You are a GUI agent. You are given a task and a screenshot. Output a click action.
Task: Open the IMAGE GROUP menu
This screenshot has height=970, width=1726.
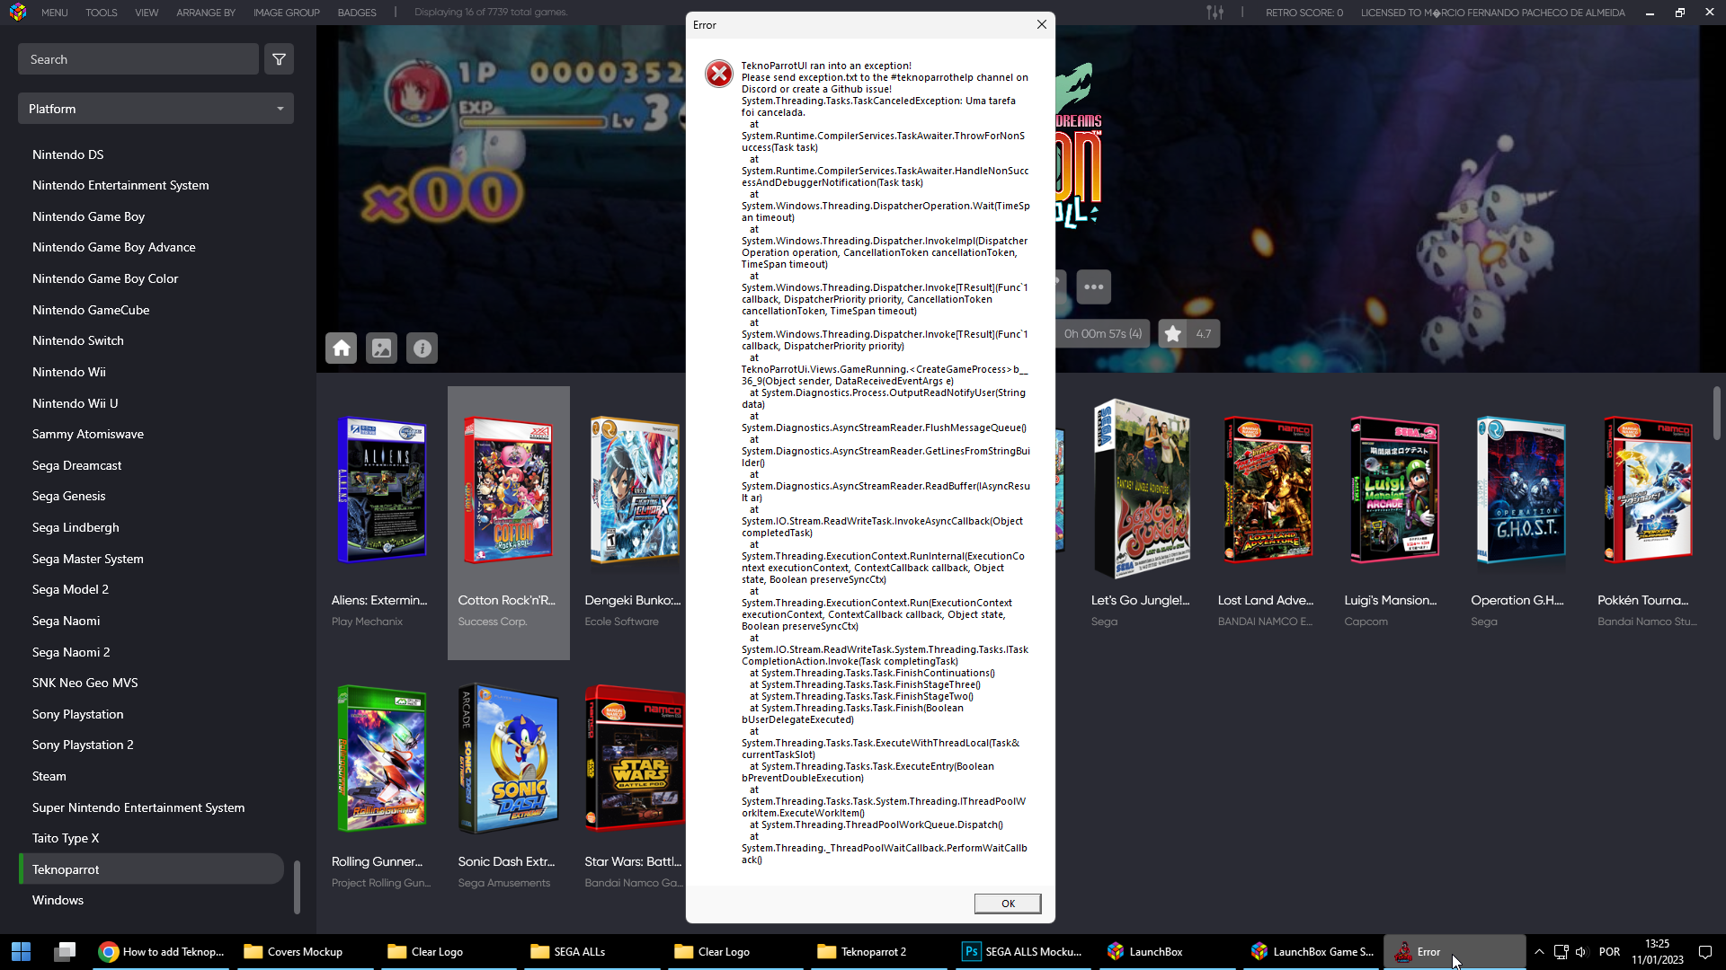pos(286,13)
